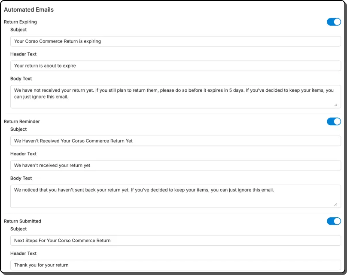347x275 pixels.
Task: Click the 'Automated Emails' page heading
Action: tap(29, 9)
